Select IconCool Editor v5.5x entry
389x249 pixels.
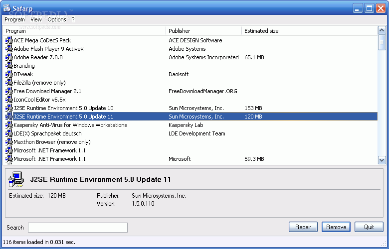39,100
